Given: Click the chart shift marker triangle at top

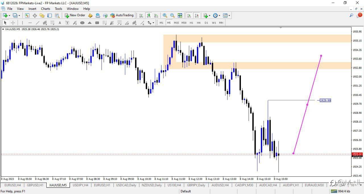Looking at the screenshot, I should pos(281,28).
